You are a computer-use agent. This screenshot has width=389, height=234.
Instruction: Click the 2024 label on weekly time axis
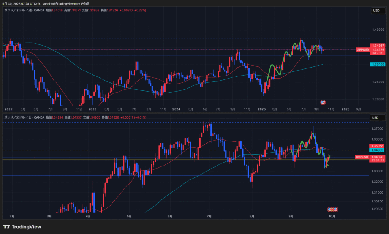tap(176, 109)
